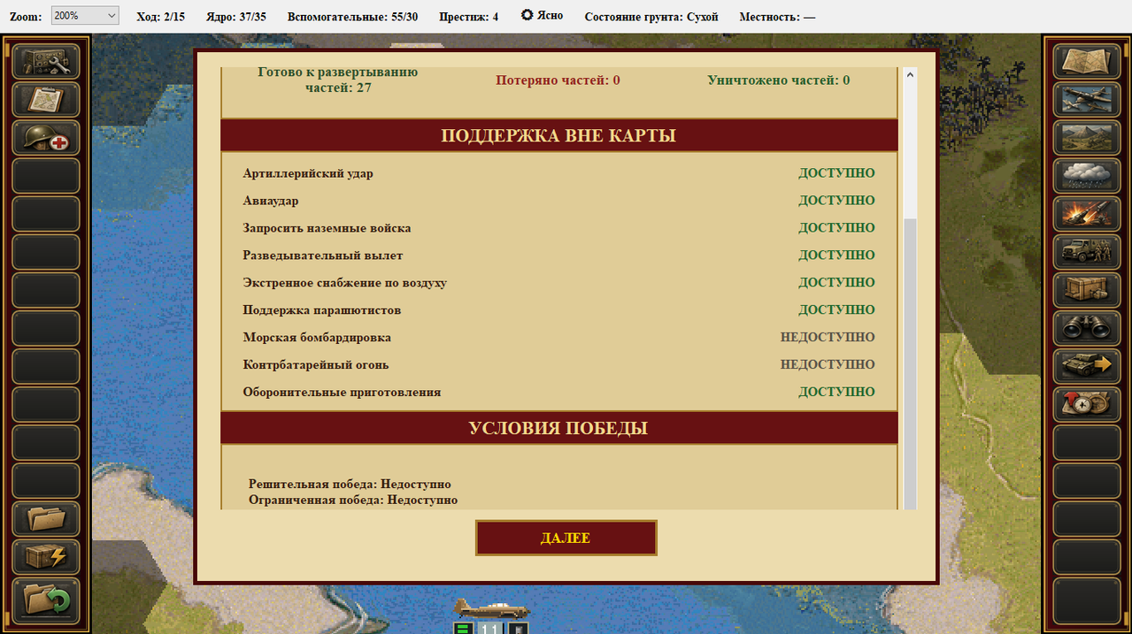The image size is (1132, 634).
Task: Open the folder icon in left sidebar
Action: [46, 518]
